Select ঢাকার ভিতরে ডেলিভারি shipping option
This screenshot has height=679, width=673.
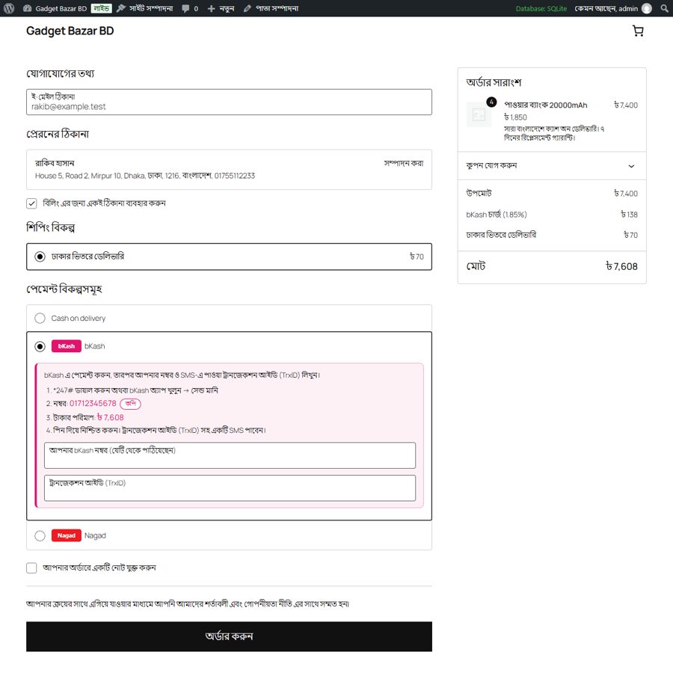[x=229, y=256]
